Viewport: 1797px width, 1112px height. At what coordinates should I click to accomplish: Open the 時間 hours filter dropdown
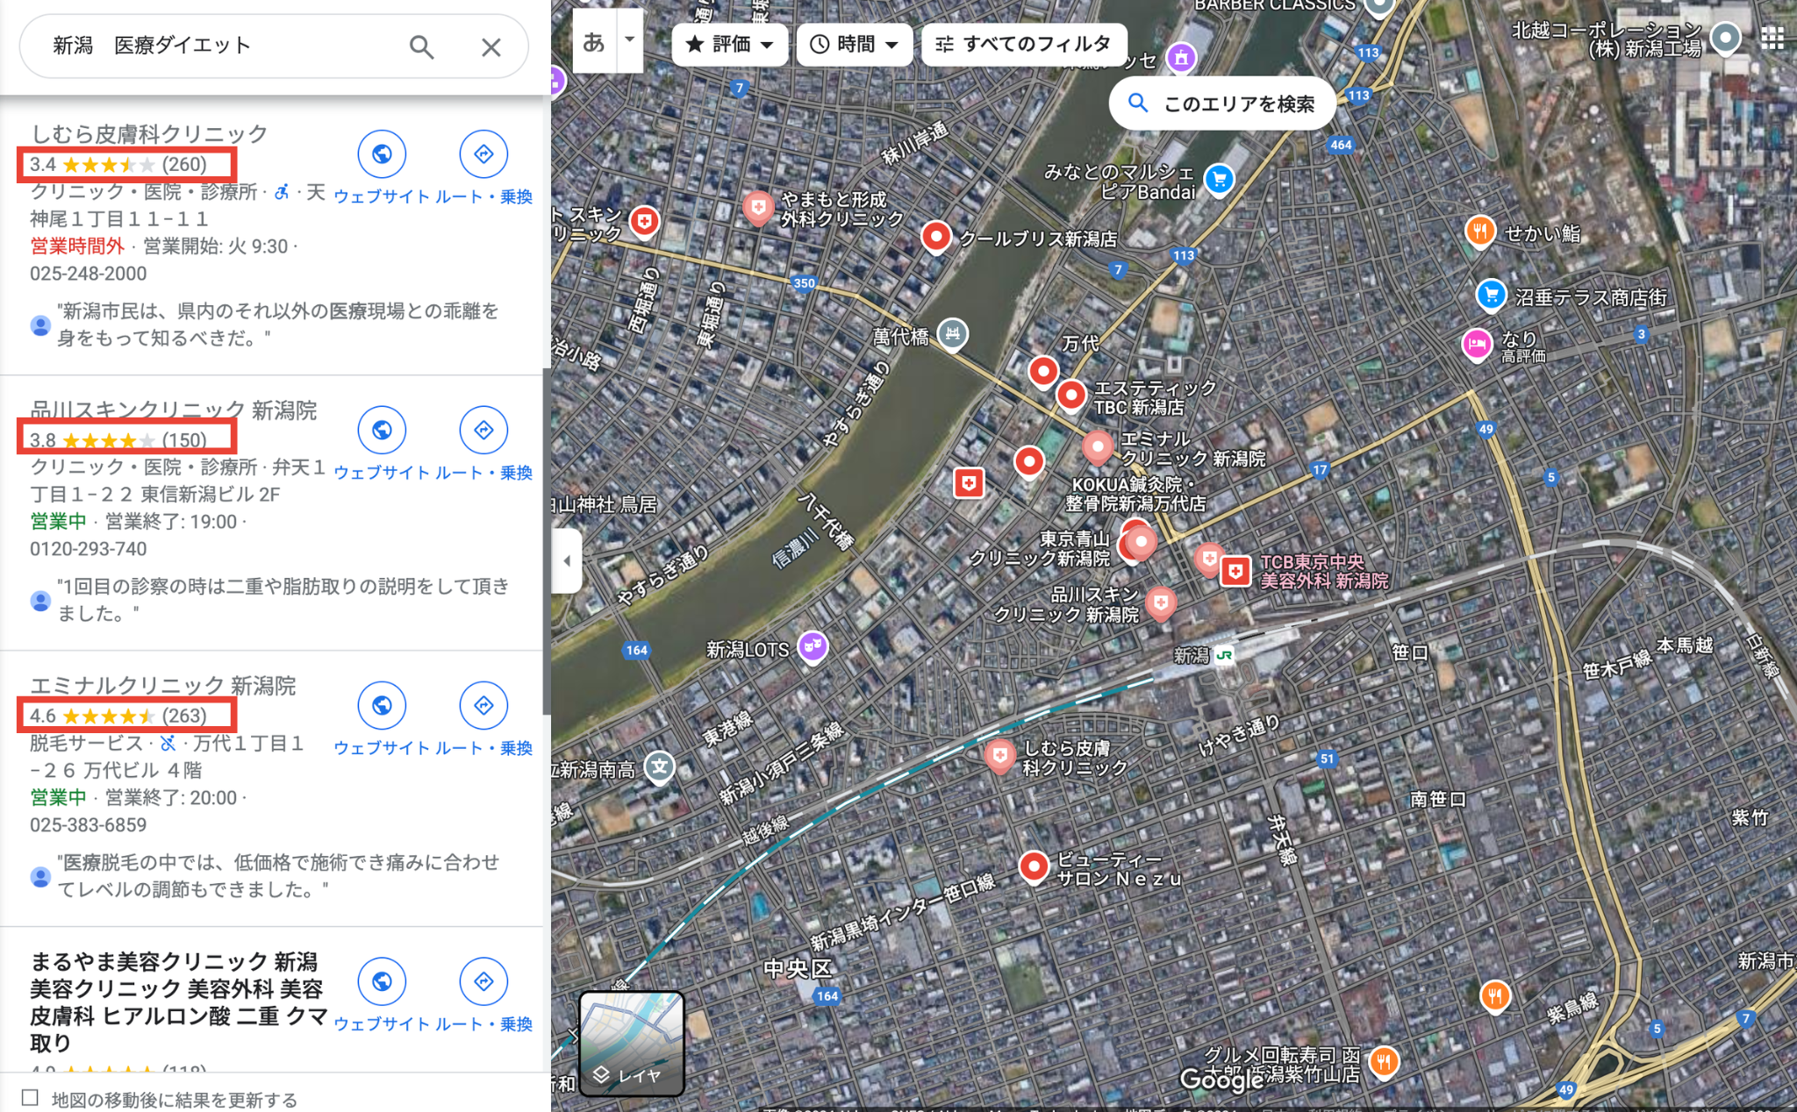click(x=854, y=44)
